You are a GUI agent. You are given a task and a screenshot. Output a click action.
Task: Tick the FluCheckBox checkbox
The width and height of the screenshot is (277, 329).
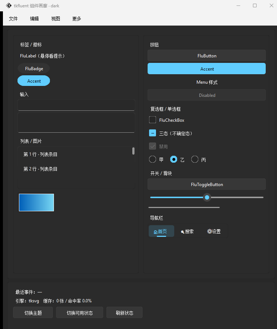point(152,120)
